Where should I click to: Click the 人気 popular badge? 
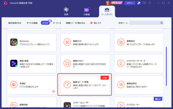(105, 78)
